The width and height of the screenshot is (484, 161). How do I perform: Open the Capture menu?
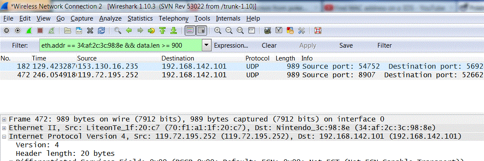[x=82, y=18]
